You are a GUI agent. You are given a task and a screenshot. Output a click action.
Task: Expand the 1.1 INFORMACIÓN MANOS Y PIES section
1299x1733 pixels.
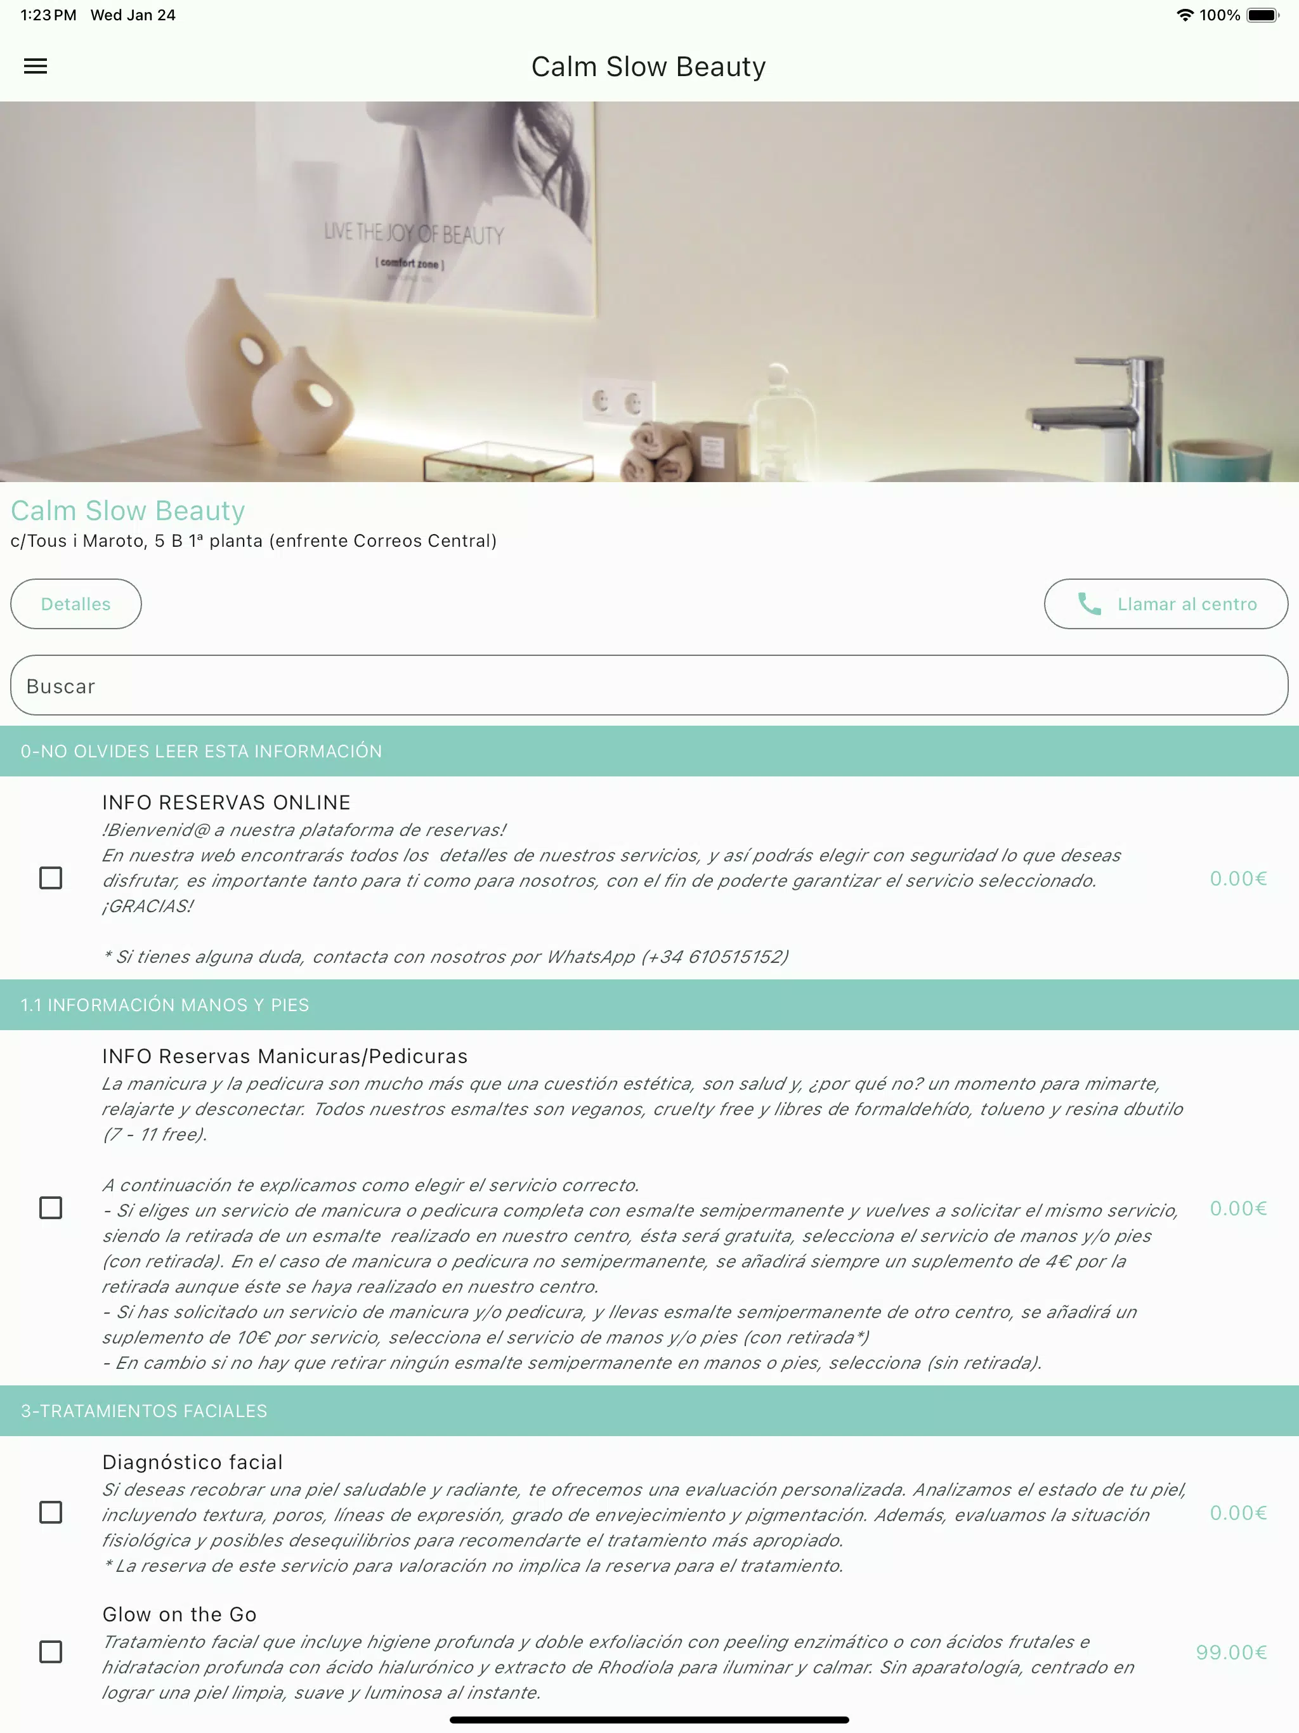coord(649,1004)
